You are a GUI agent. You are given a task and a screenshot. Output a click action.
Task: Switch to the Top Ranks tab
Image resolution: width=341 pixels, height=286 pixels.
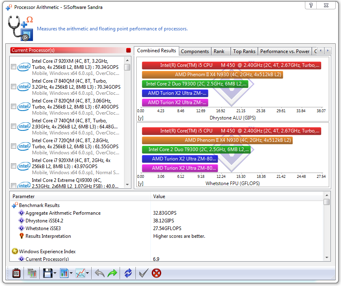[244, 51]
